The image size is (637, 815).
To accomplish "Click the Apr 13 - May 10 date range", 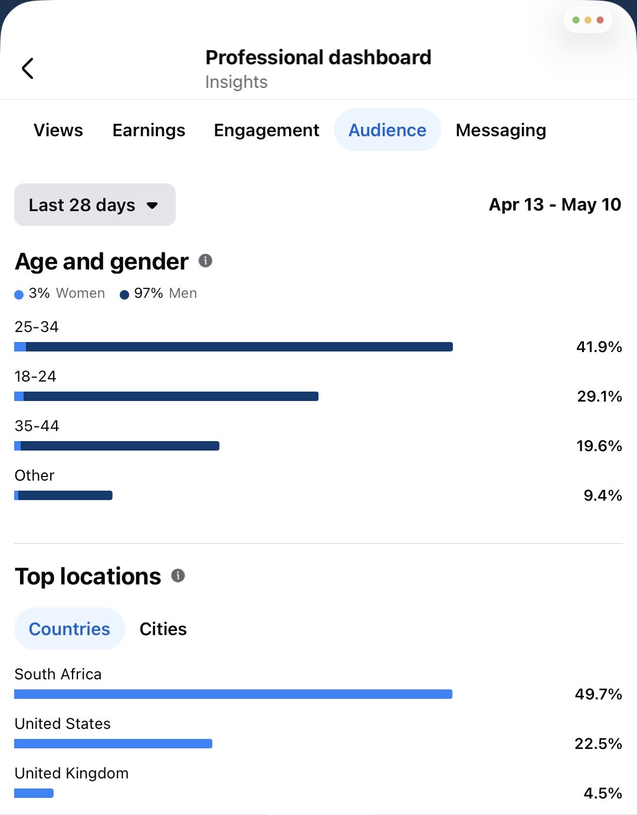I will pyautogui.click(x=555, y=205).
